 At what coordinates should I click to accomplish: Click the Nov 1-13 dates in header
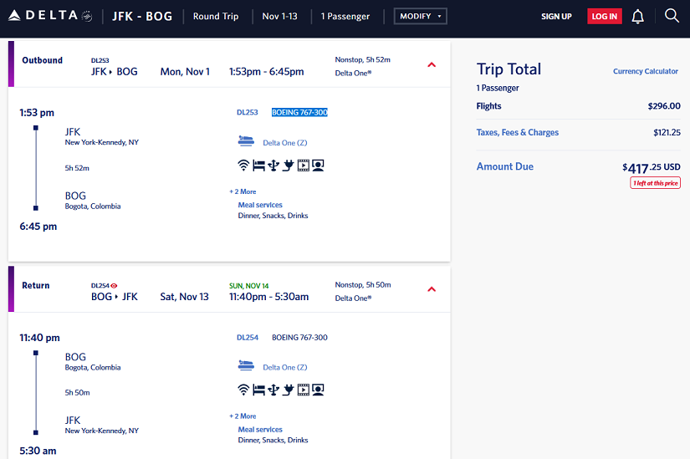coord(280,16)
